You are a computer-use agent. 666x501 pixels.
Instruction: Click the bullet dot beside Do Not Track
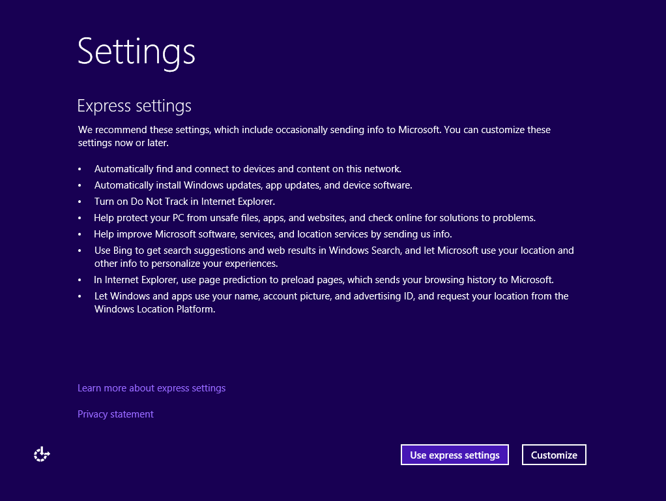point(80,202)
